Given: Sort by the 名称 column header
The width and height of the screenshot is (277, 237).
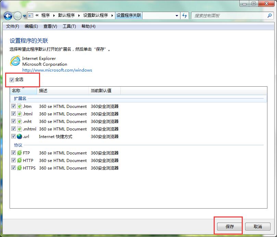Looking at the screenshot, I should (24, 90).
